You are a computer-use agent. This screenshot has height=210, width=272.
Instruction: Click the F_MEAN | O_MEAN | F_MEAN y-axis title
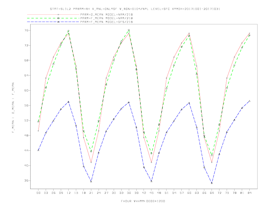[13, 108]
